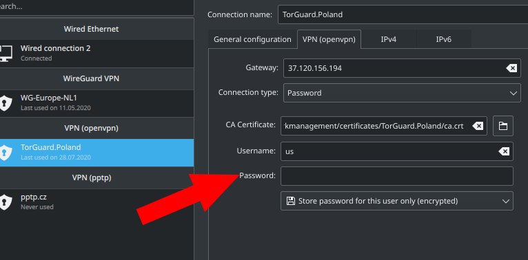Image resolution: width=528 pixels, height=260 pixels.
Task: Click the "CA Certificate:" label
Action: click(x=250, y=124)
